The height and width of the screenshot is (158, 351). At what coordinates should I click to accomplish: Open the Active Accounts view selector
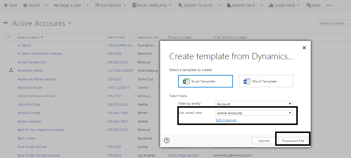[x=69, y=23]
